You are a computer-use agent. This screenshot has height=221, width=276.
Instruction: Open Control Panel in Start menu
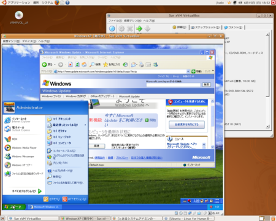61,151
